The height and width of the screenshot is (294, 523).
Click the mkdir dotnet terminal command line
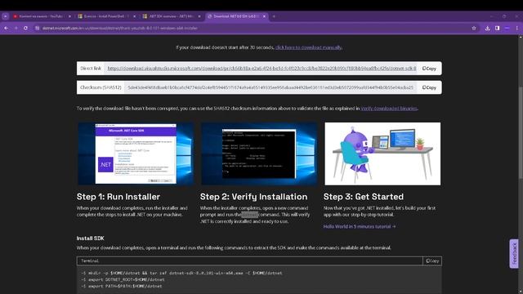coord(181,273)
